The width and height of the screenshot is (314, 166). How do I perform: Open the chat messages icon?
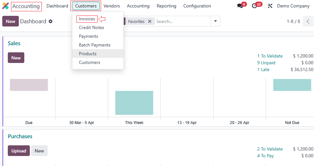pos(240,6)
